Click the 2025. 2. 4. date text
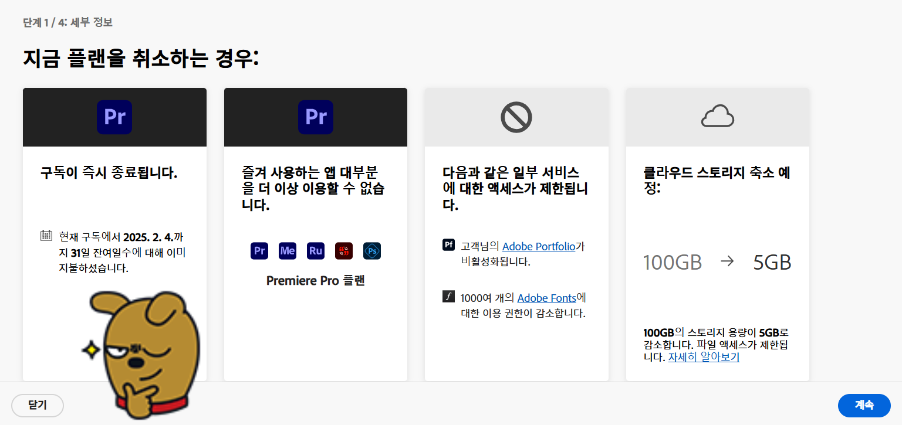902x425 pixels. coord(148,237)
